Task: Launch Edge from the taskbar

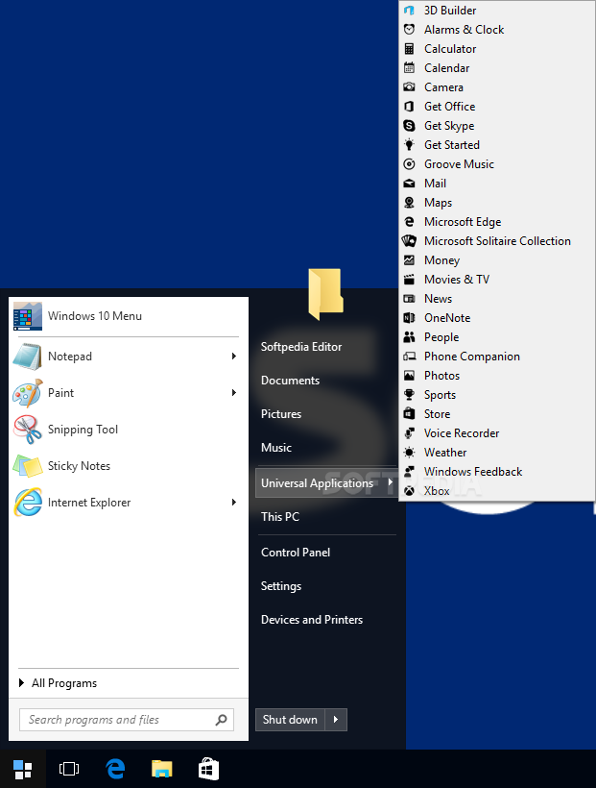Action: tap(115, 769)
